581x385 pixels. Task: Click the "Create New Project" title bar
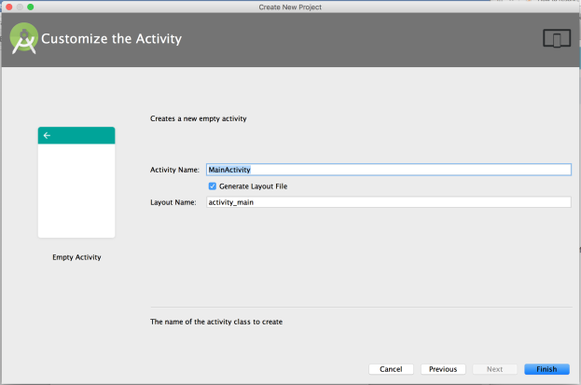coord(290,7)
